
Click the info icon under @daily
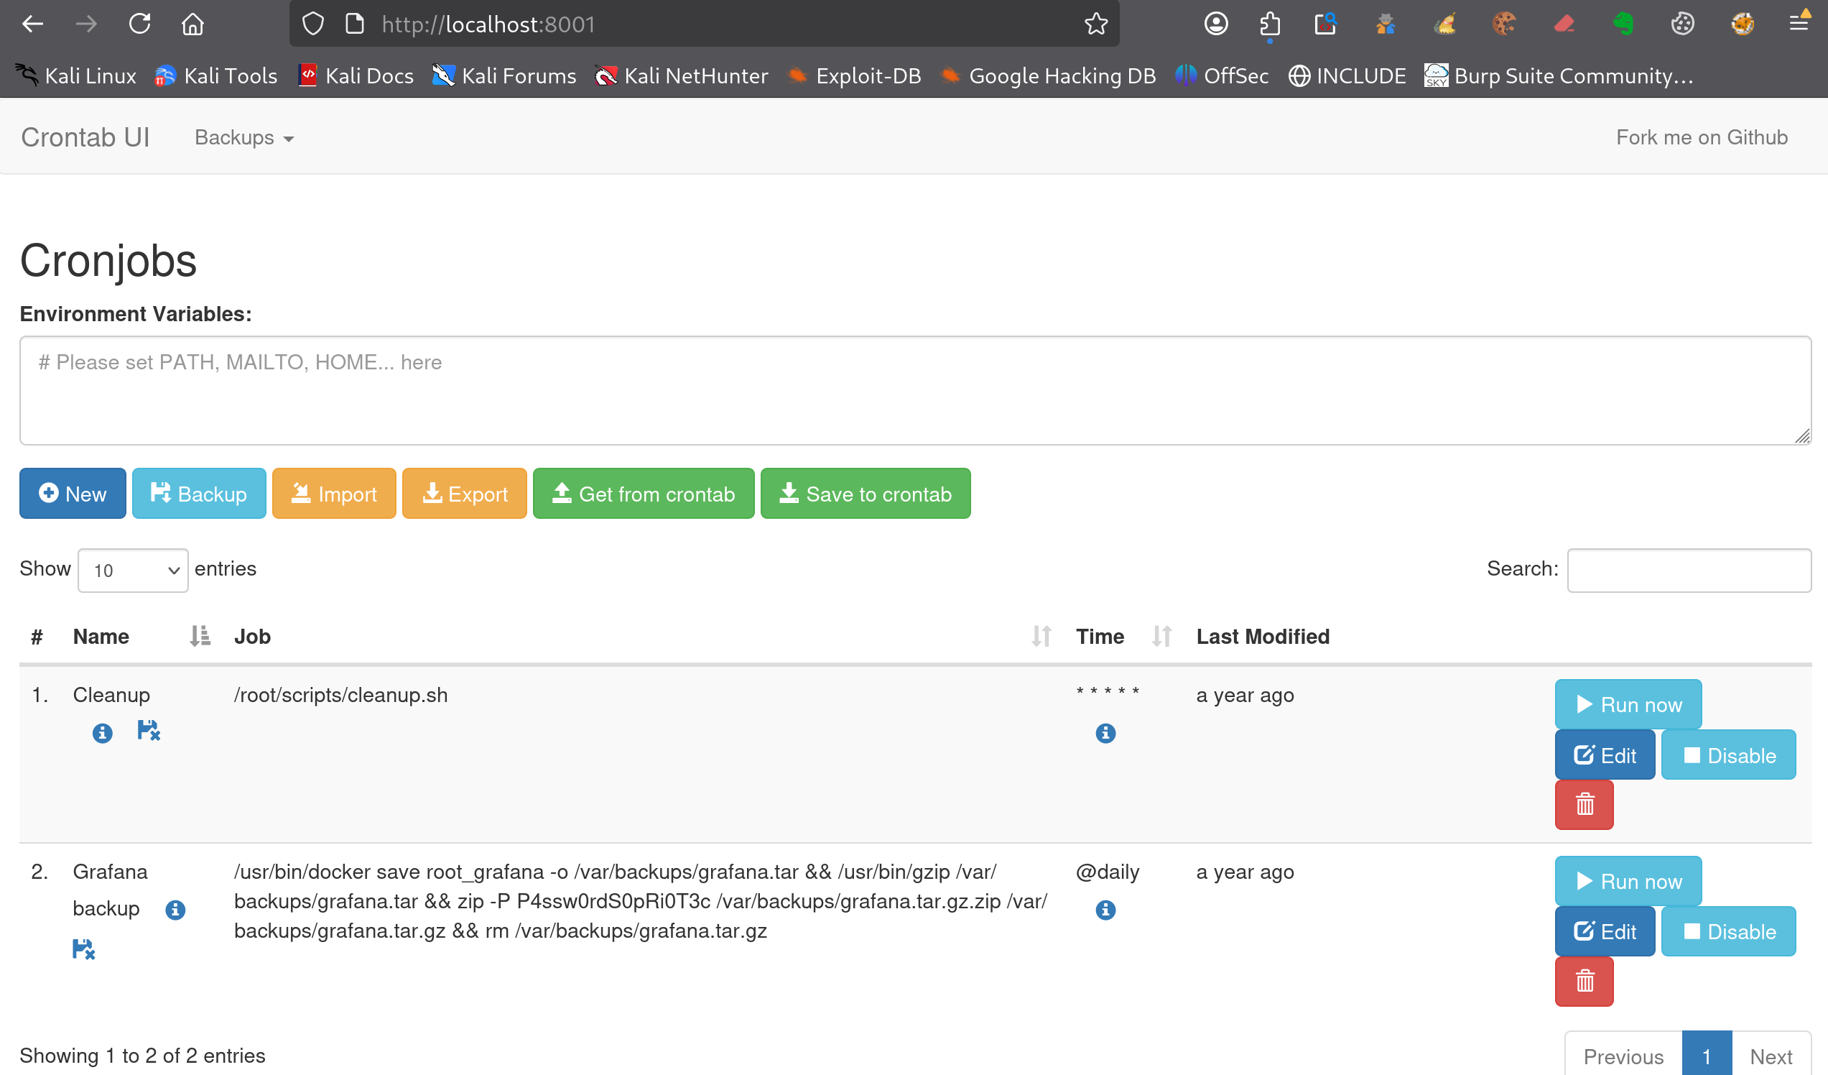[1105, 910]
